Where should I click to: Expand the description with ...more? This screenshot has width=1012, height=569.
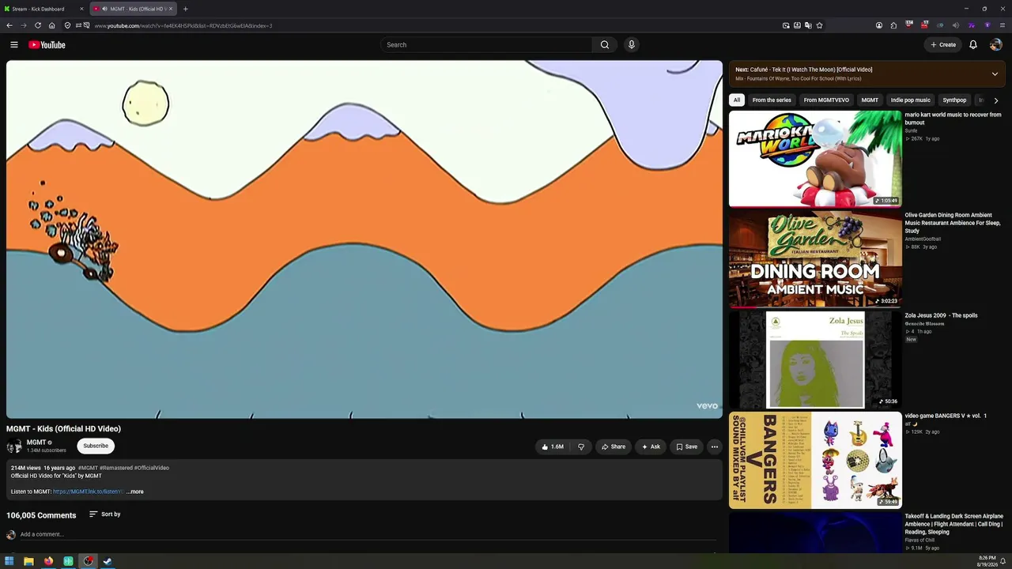(135, 492)
